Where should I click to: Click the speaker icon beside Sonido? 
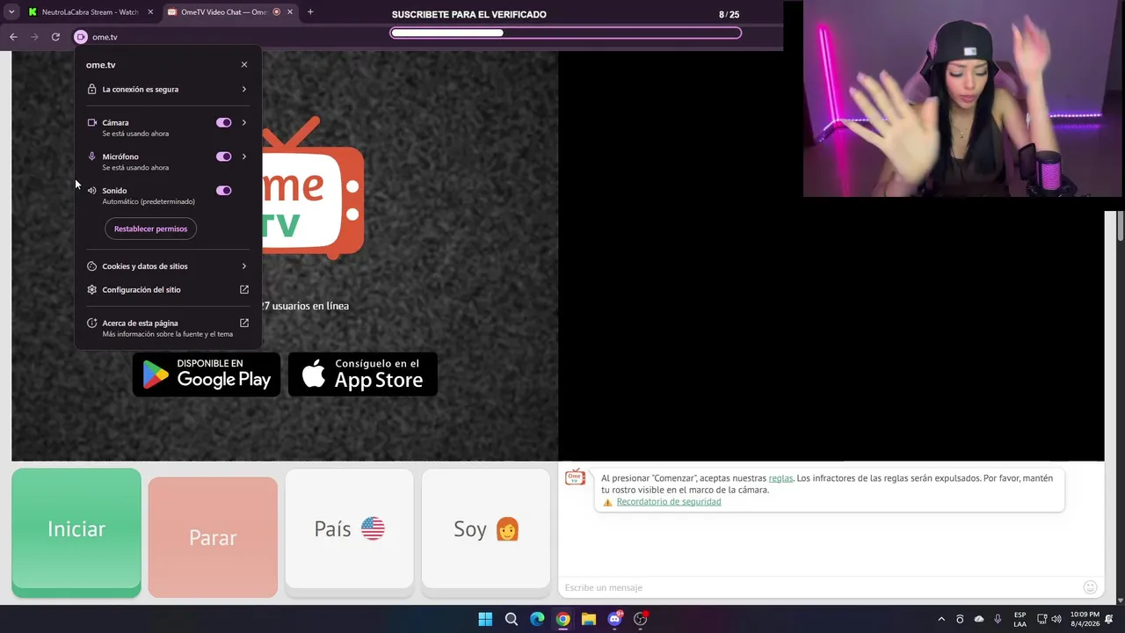click(91, 191)
